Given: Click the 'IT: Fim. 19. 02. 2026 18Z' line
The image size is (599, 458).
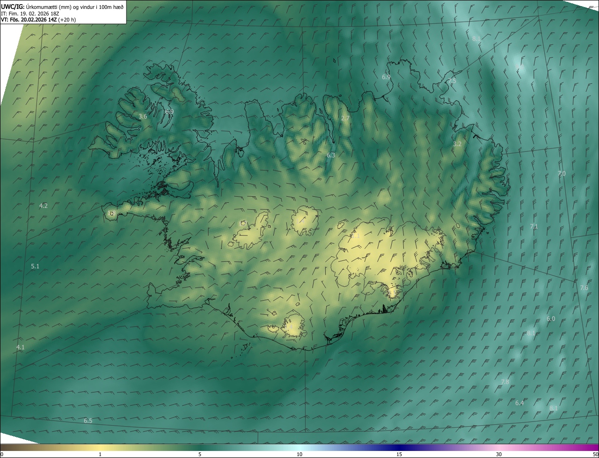Looking at the screenshot, I should point(29,13).
